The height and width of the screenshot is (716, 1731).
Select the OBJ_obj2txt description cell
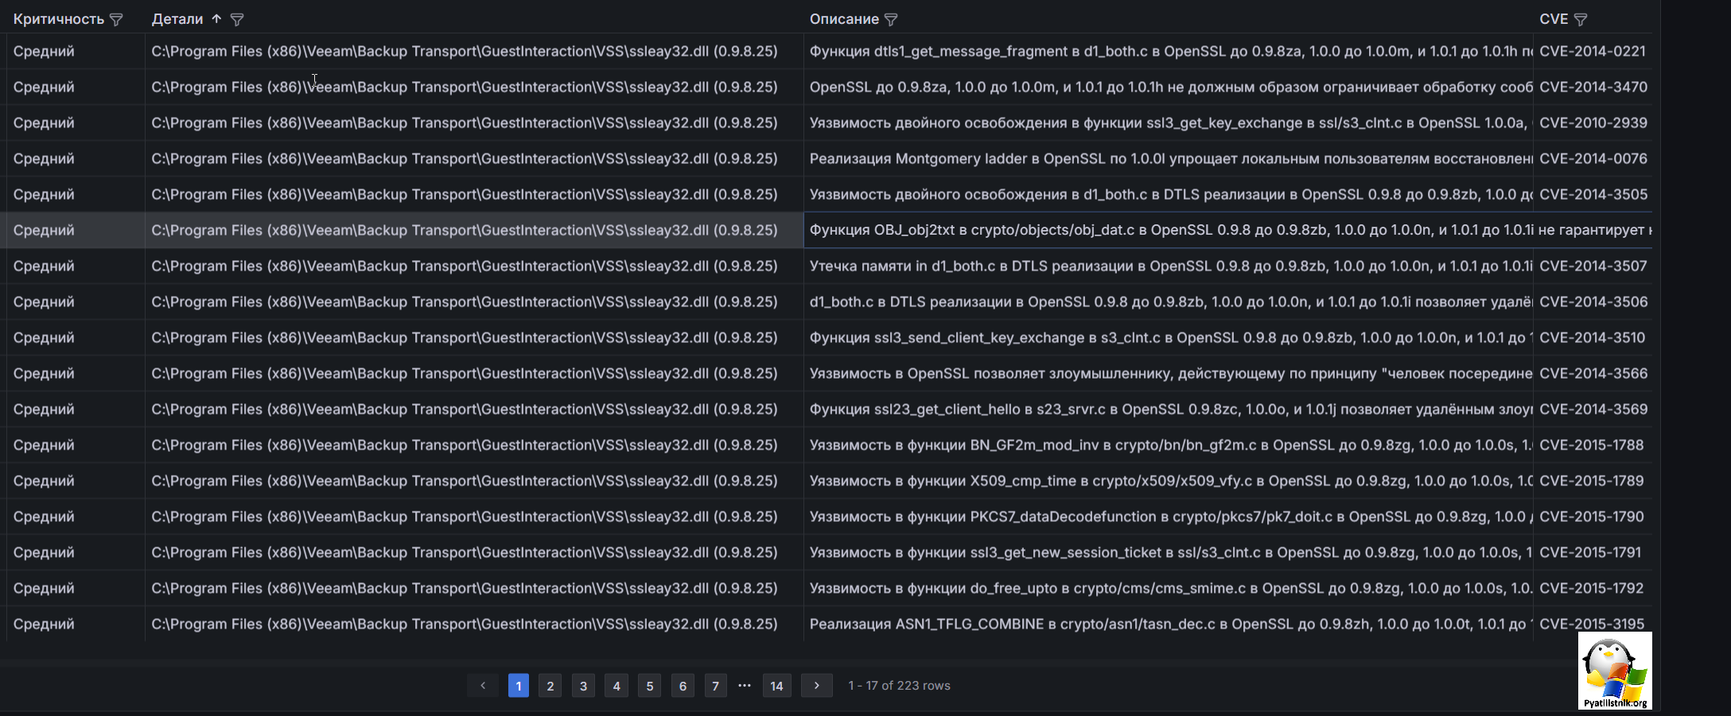click(x=1169, y=231)
